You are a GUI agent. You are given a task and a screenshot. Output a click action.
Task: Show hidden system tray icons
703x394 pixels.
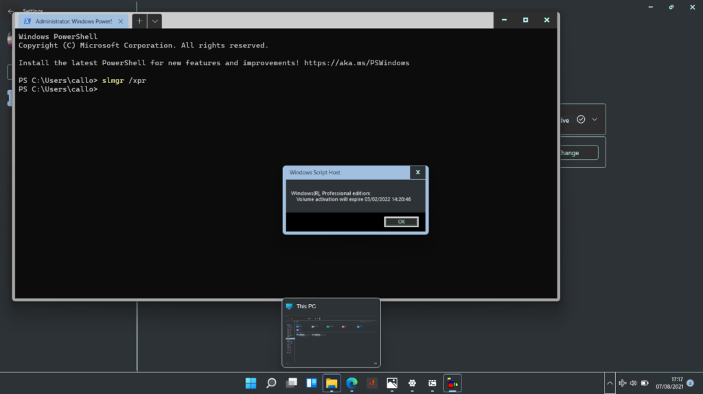click(610, 383)
